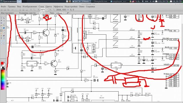
Task: Open the Справка menu
Action: coord(90,7)
